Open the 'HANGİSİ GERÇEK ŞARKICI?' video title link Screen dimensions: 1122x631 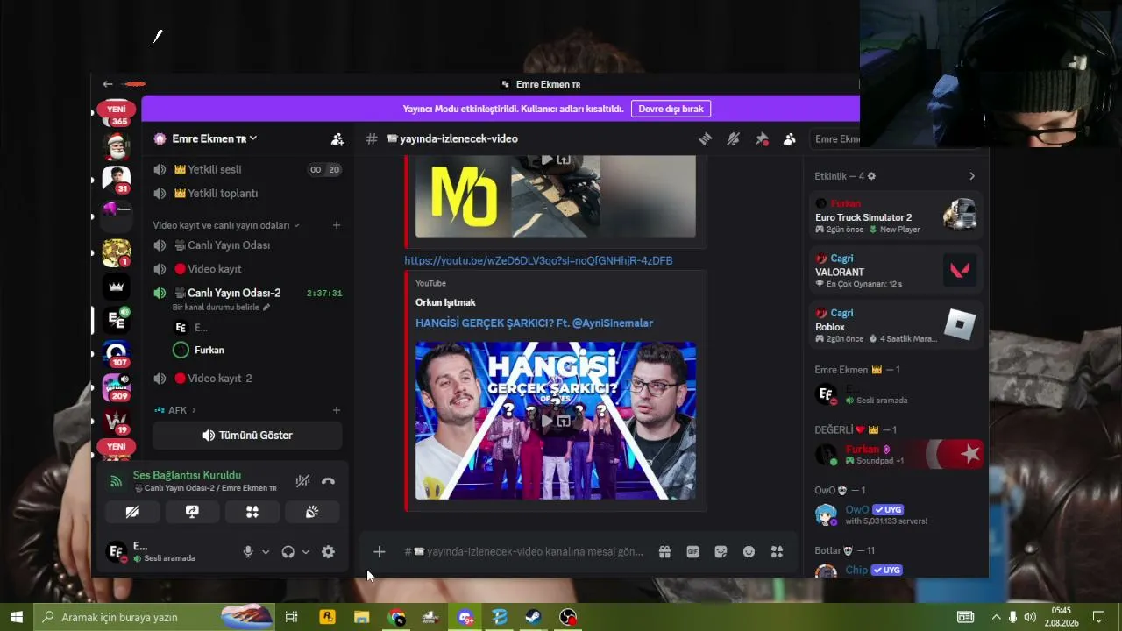click(x=534, y=323)
